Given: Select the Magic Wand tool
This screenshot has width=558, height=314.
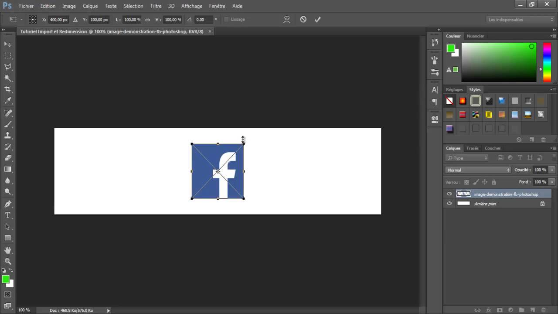Looking at the screenshot, I should pyautogui.click(x=8, y=78).
